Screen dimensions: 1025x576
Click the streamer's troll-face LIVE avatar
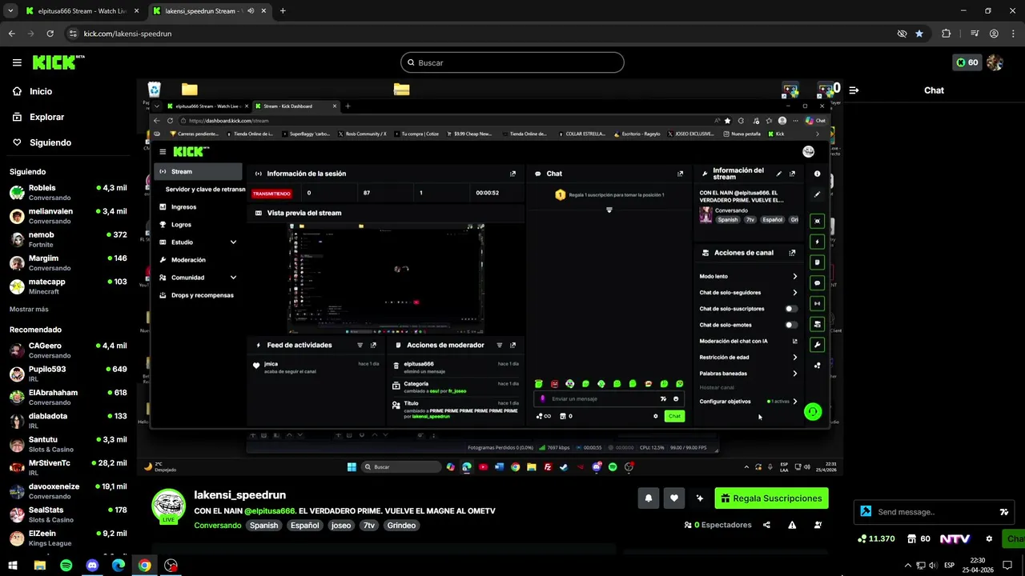tap(168, 506)
